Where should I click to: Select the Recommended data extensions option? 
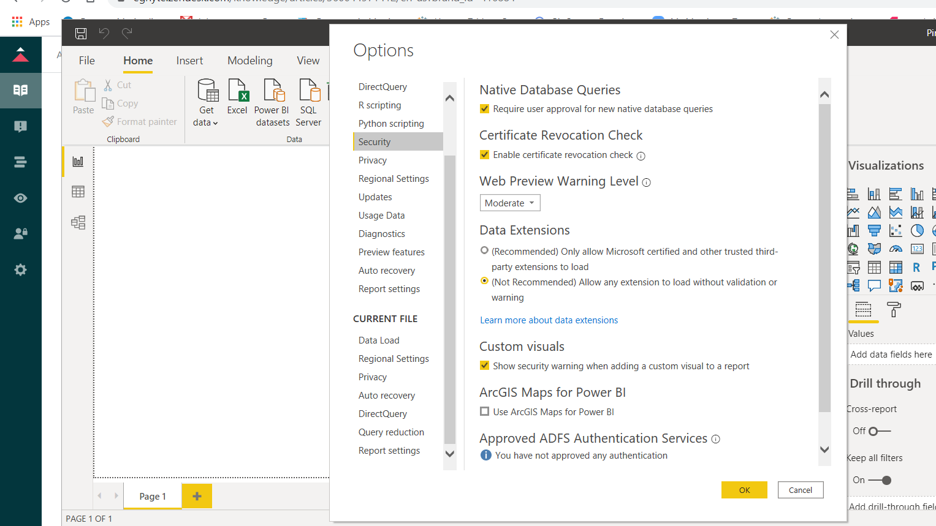(x=484, y=250)
